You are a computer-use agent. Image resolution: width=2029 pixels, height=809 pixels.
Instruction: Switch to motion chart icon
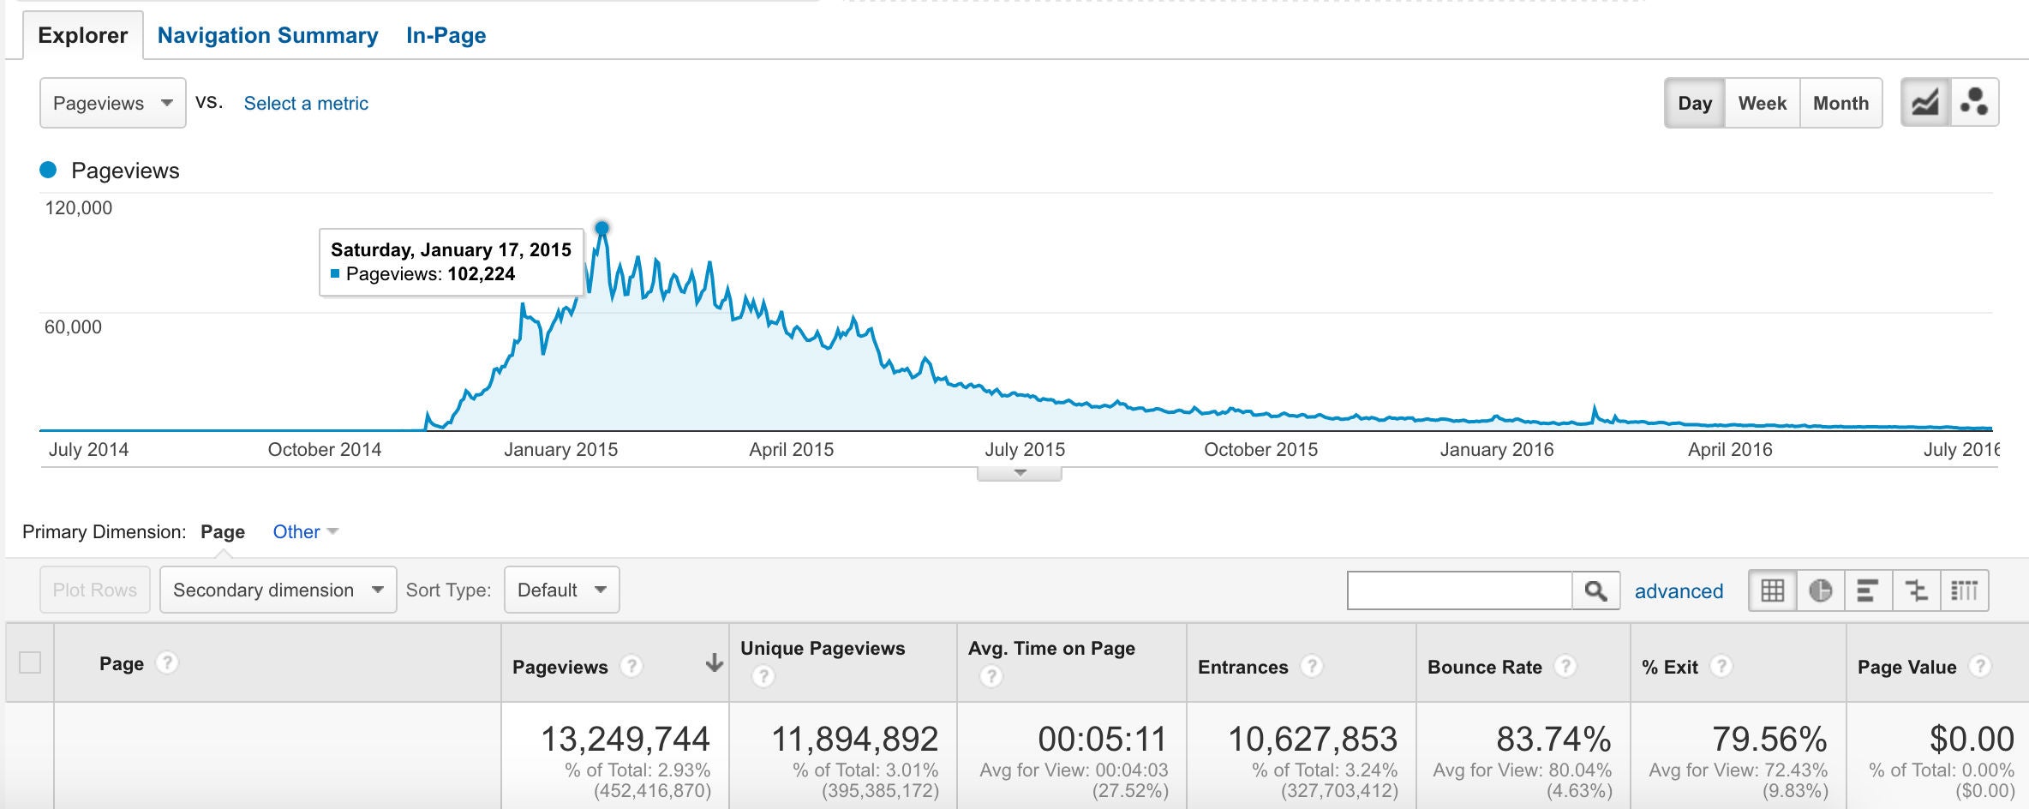tap(1974, 103)
